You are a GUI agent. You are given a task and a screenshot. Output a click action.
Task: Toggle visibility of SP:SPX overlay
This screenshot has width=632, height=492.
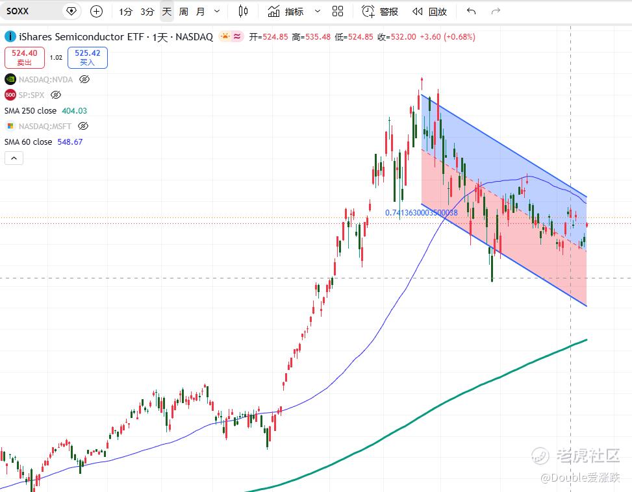tap(56, 95)
